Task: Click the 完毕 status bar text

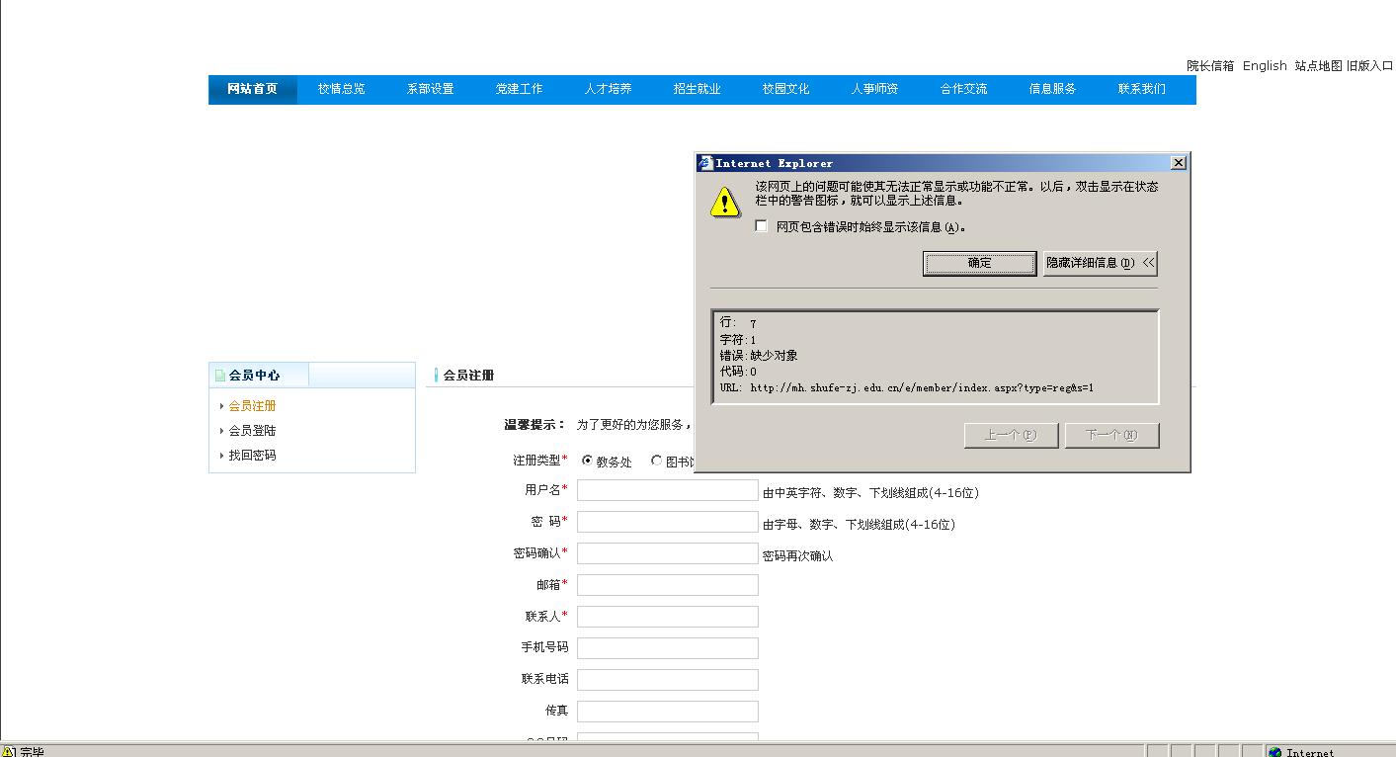Action: (32, 752)
